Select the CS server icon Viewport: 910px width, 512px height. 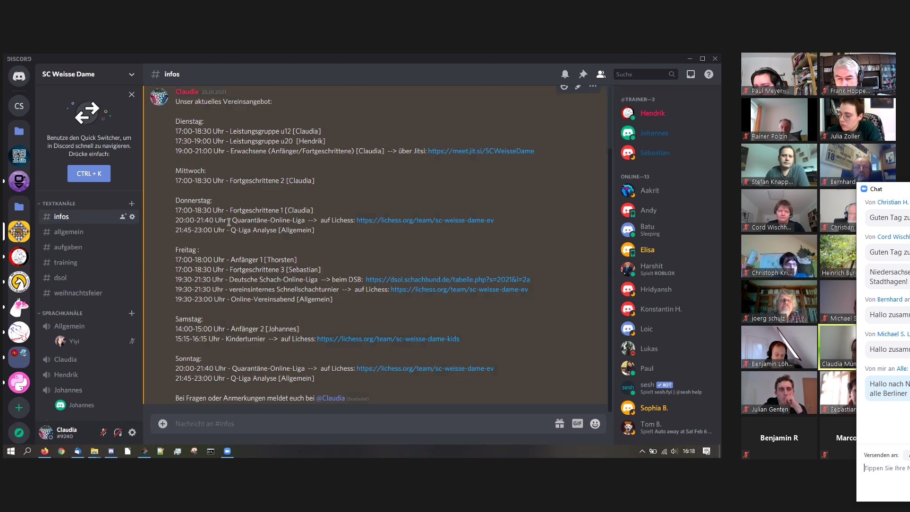click(19, 106)
